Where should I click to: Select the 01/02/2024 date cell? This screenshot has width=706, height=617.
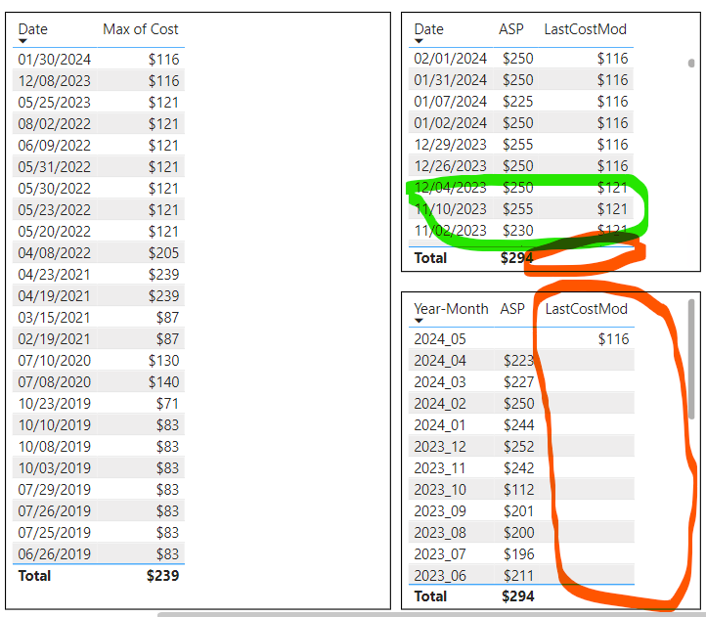click(x=450, y=123)
